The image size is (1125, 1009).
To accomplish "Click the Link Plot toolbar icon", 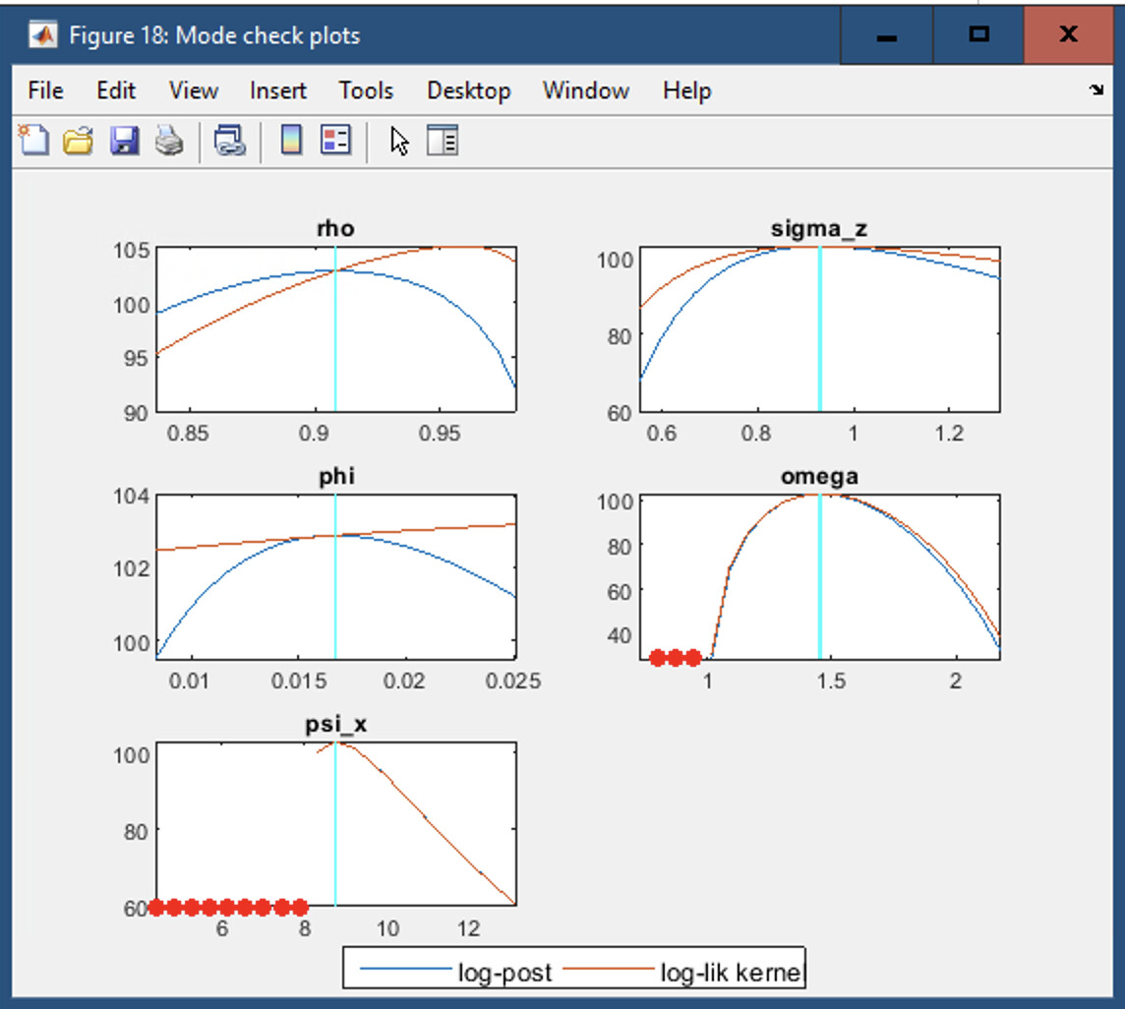I will [x=229, y=140].
